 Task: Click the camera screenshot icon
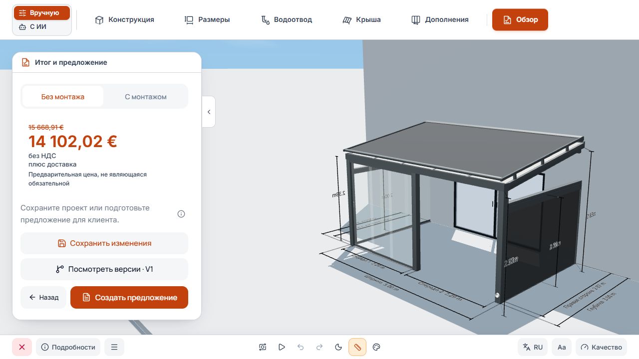(263, 347)
